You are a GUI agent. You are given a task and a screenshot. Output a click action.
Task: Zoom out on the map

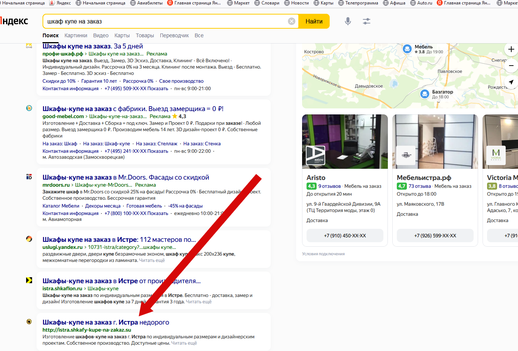[511, 66]
